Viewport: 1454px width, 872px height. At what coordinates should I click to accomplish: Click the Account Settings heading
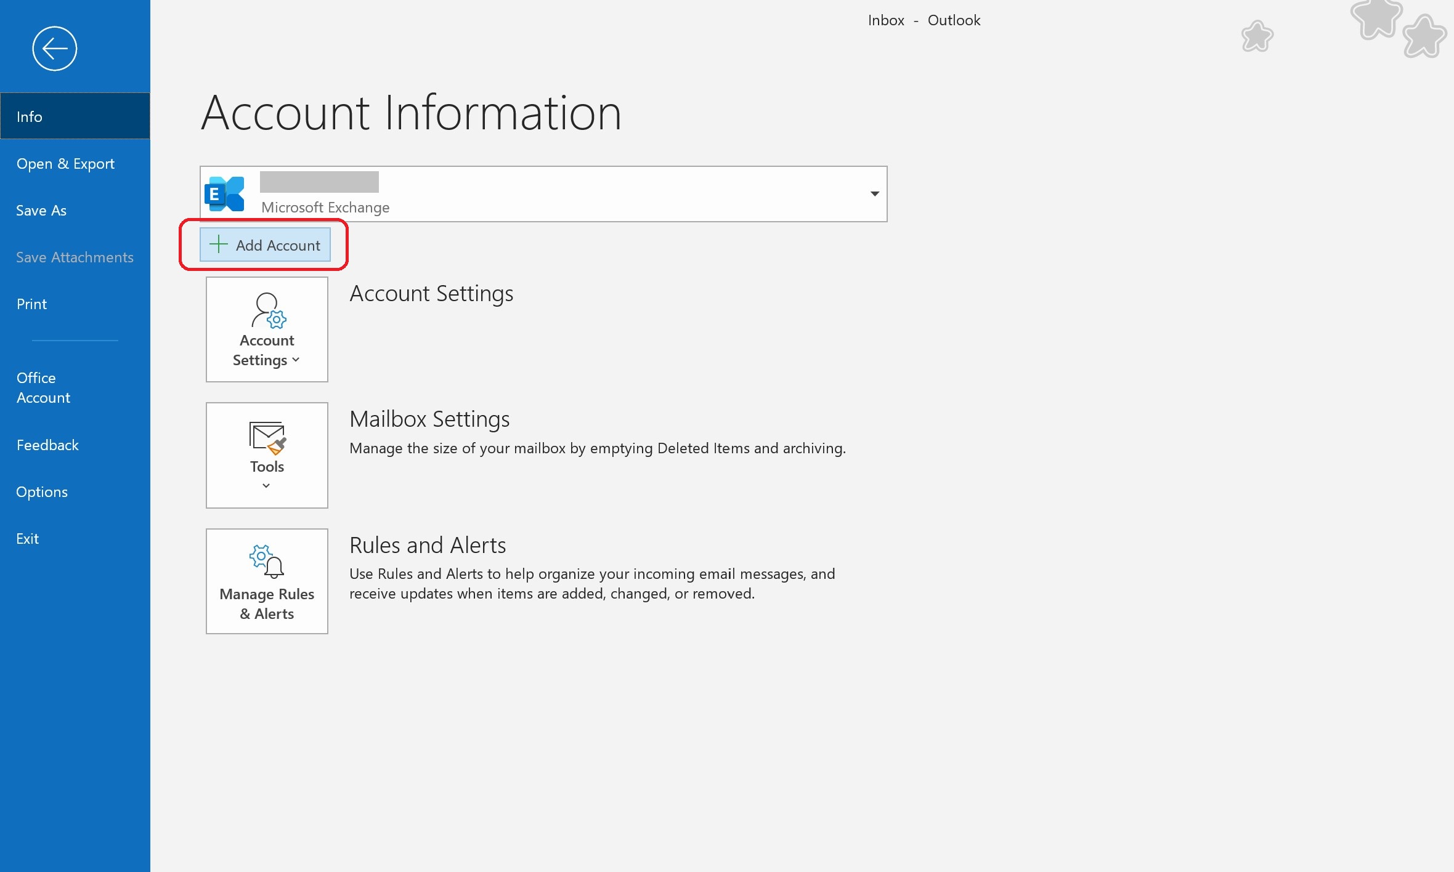click(431, 294)
